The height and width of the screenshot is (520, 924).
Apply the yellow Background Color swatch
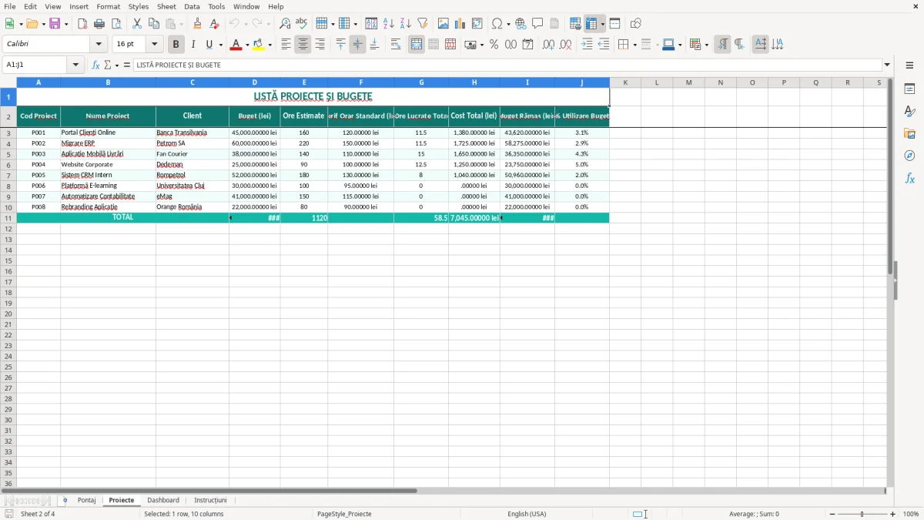point(259,45)
